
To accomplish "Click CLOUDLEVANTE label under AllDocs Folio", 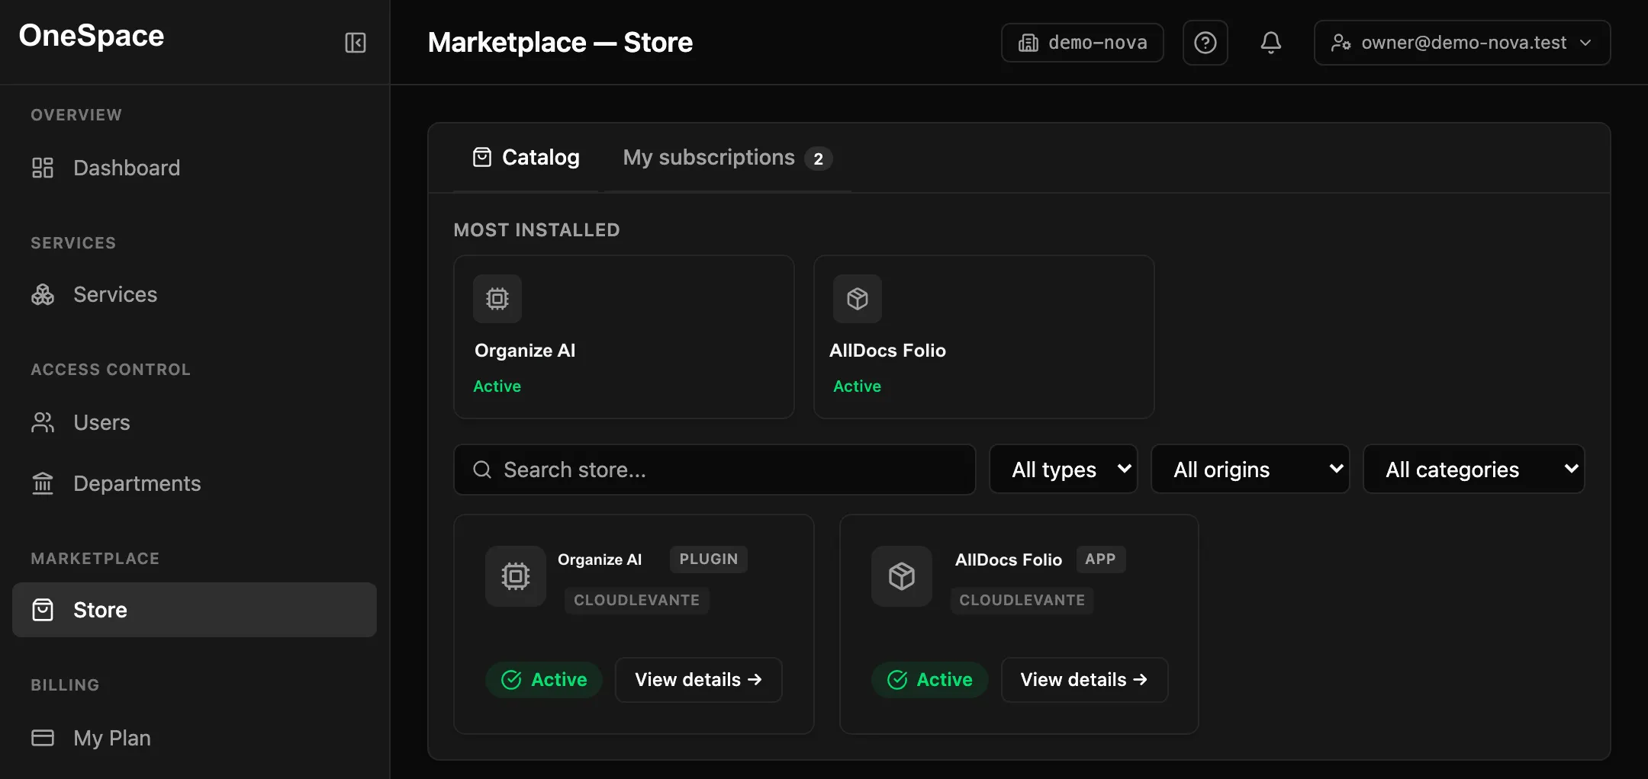I will tap(1022, 601).
